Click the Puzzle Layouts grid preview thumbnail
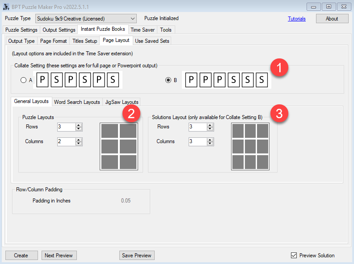 (x=118, y=146)
